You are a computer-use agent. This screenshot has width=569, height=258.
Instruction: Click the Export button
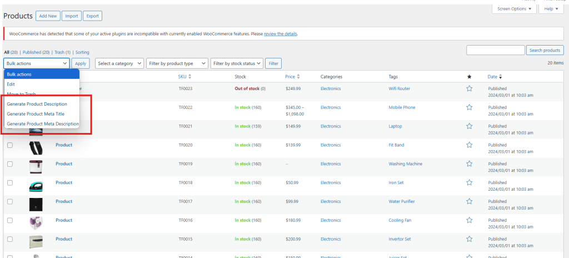pos(93,16)
